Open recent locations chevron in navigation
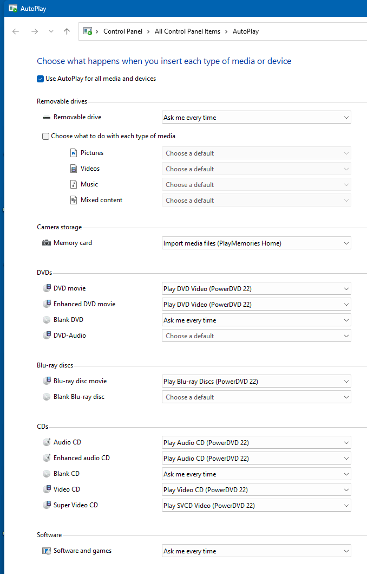367x574 pixels. [x=51, y=31]
